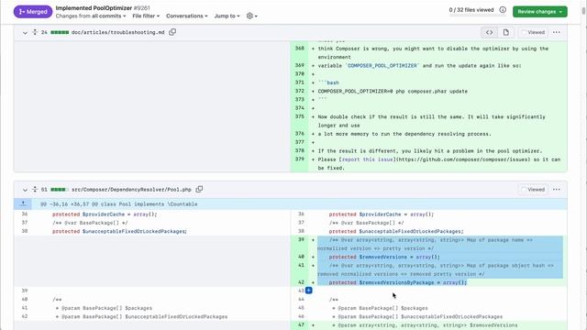The height and width of the screenshot is (330, 587).
Task: Mark Pool.php as Viewed
Action: point(533,190)
